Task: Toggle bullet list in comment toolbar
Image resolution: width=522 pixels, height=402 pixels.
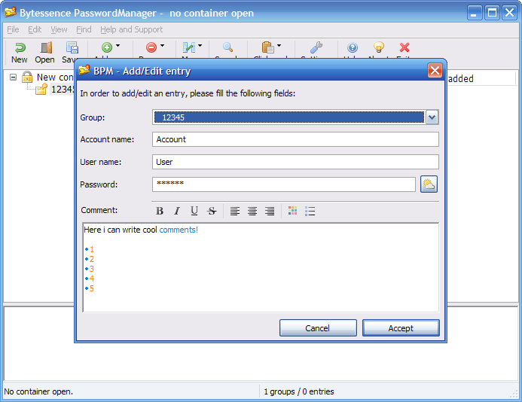Action: [310, 211]
